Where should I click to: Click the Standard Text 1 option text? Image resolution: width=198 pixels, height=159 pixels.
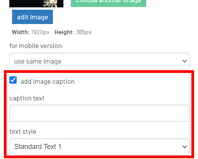[38, 147]
